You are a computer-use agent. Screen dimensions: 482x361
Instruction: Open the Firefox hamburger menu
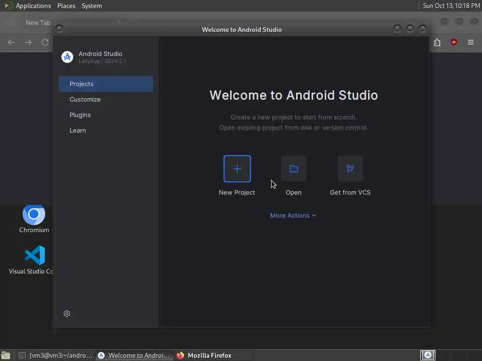(x=471, y=42)
